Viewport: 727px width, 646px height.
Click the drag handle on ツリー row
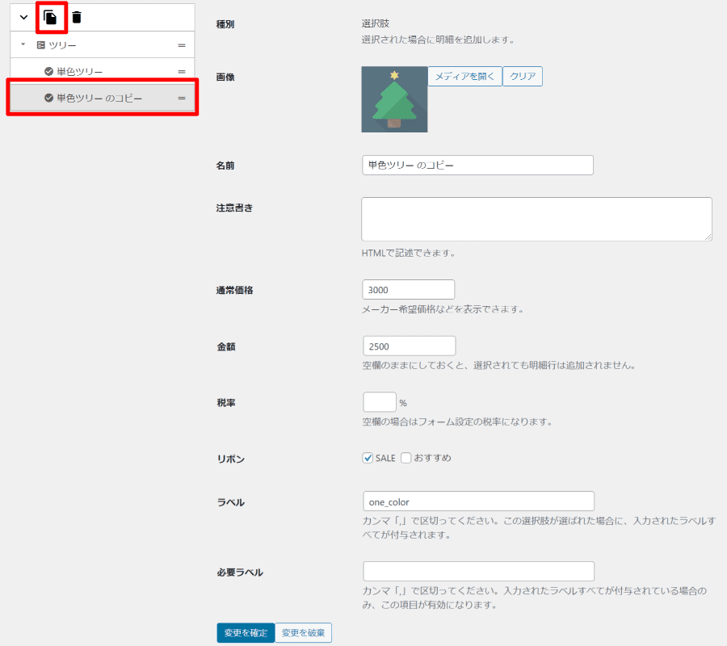point(182,45)
